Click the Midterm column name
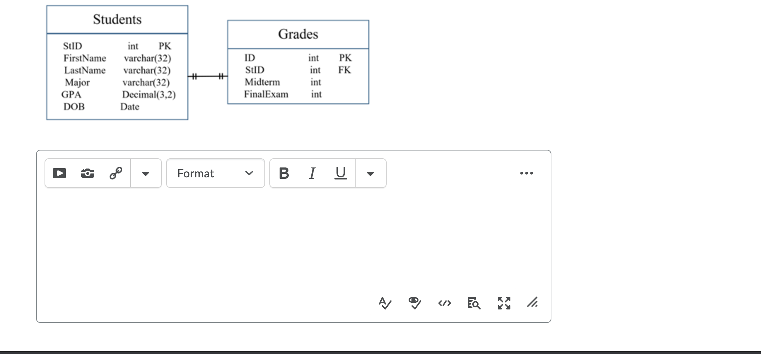This screenshot has height=354, width=761. (x=262, y=82)
